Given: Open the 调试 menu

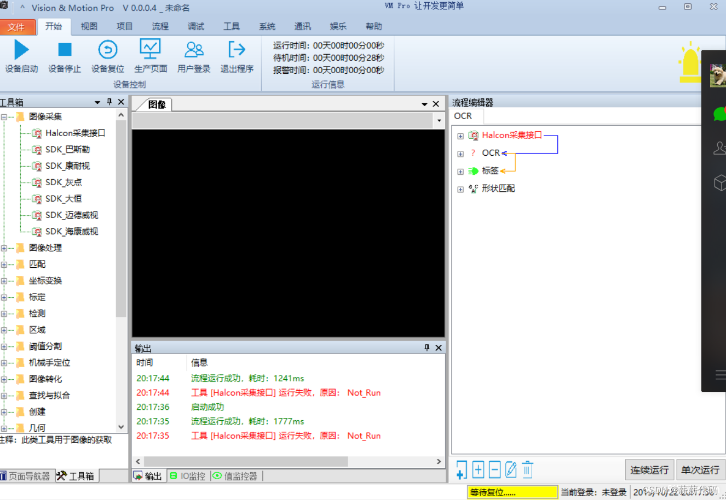Looking at the screenshot, I should coord(195,26).
